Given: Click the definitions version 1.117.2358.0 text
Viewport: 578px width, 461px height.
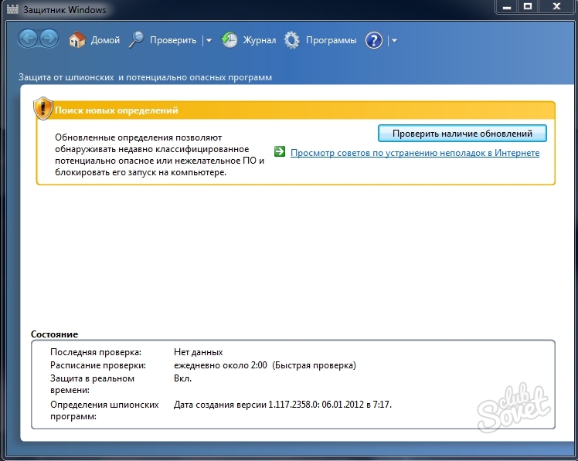Looking at the screenshot, I should tap(282, 405).
